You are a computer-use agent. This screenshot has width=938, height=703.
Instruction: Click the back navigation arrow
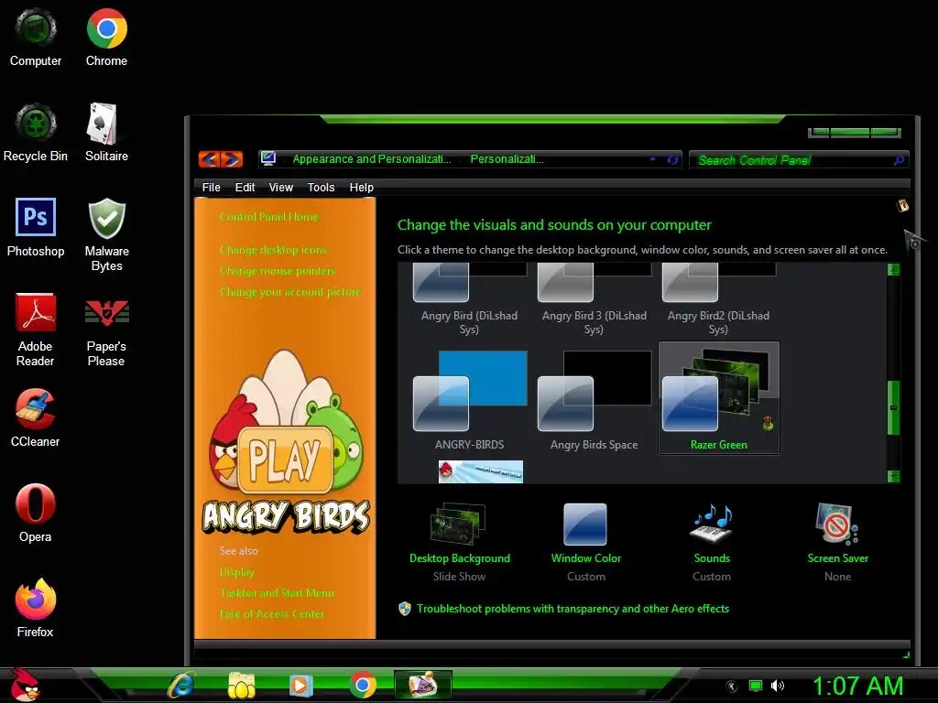point(210,159)
